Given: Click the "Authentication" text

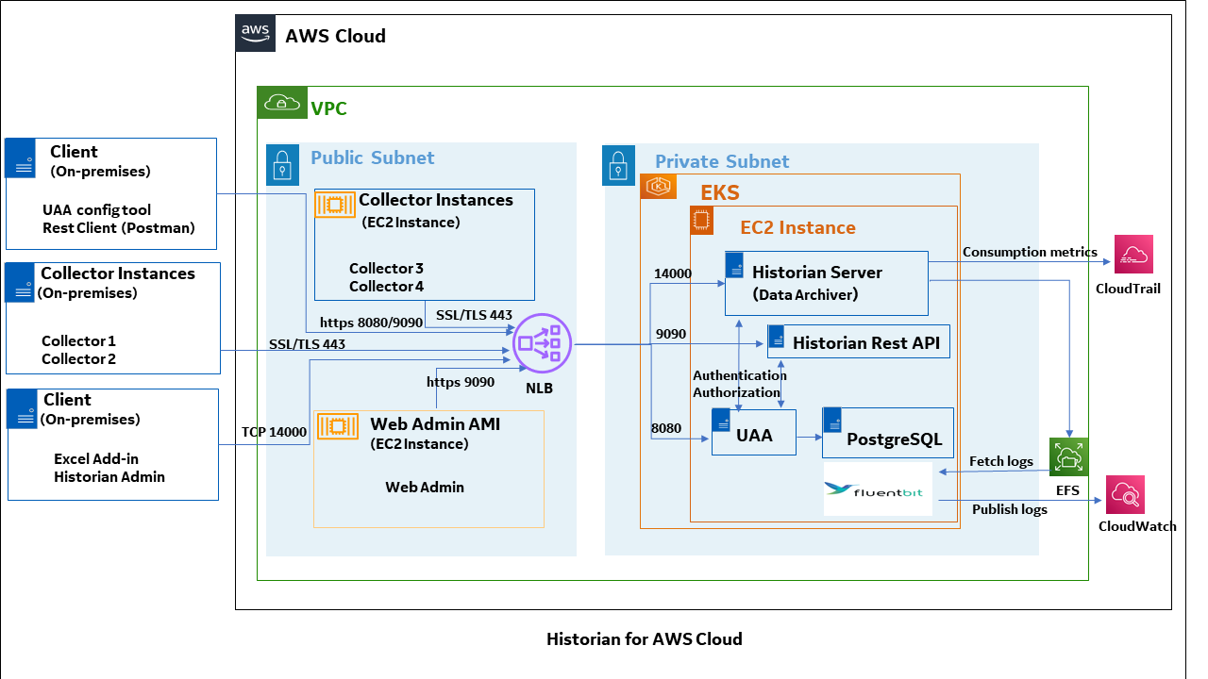Looking at the screenshot, I should pyautogui.click(x=740, y=375).
